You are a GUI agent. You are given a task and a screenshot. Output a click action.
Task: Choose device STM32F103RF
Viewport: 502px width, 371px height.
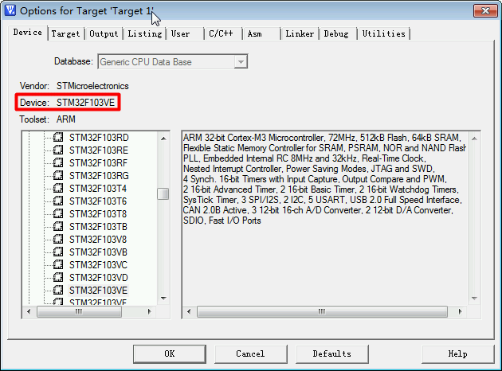[x=98, y=163]
